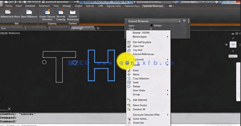Click the A360 triangle icon in title bar
The height and width of the screenshot is (126, 241).
[208, 2]
